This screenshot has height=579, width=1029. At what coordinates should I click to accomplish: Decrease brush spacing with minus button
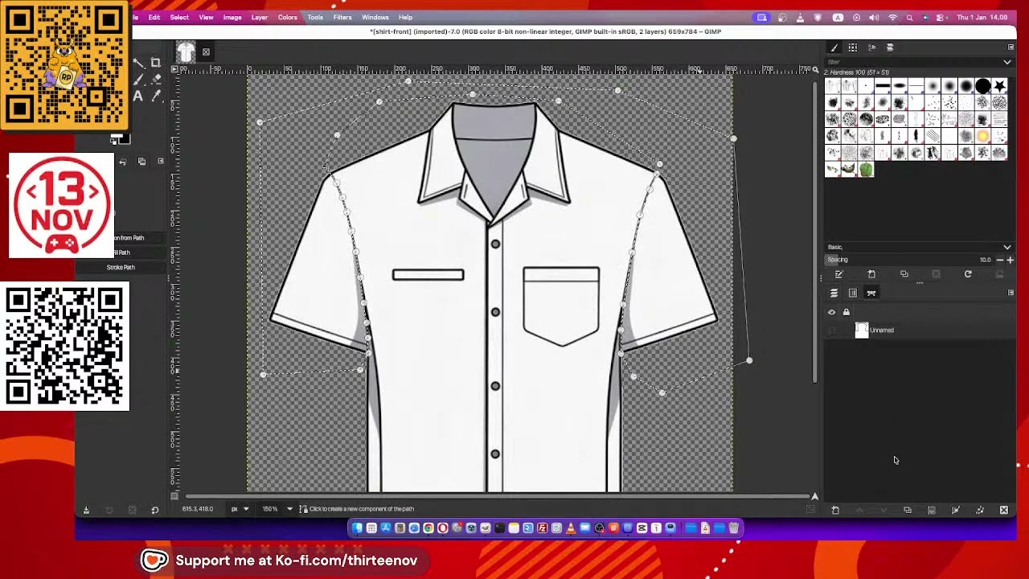999,260
